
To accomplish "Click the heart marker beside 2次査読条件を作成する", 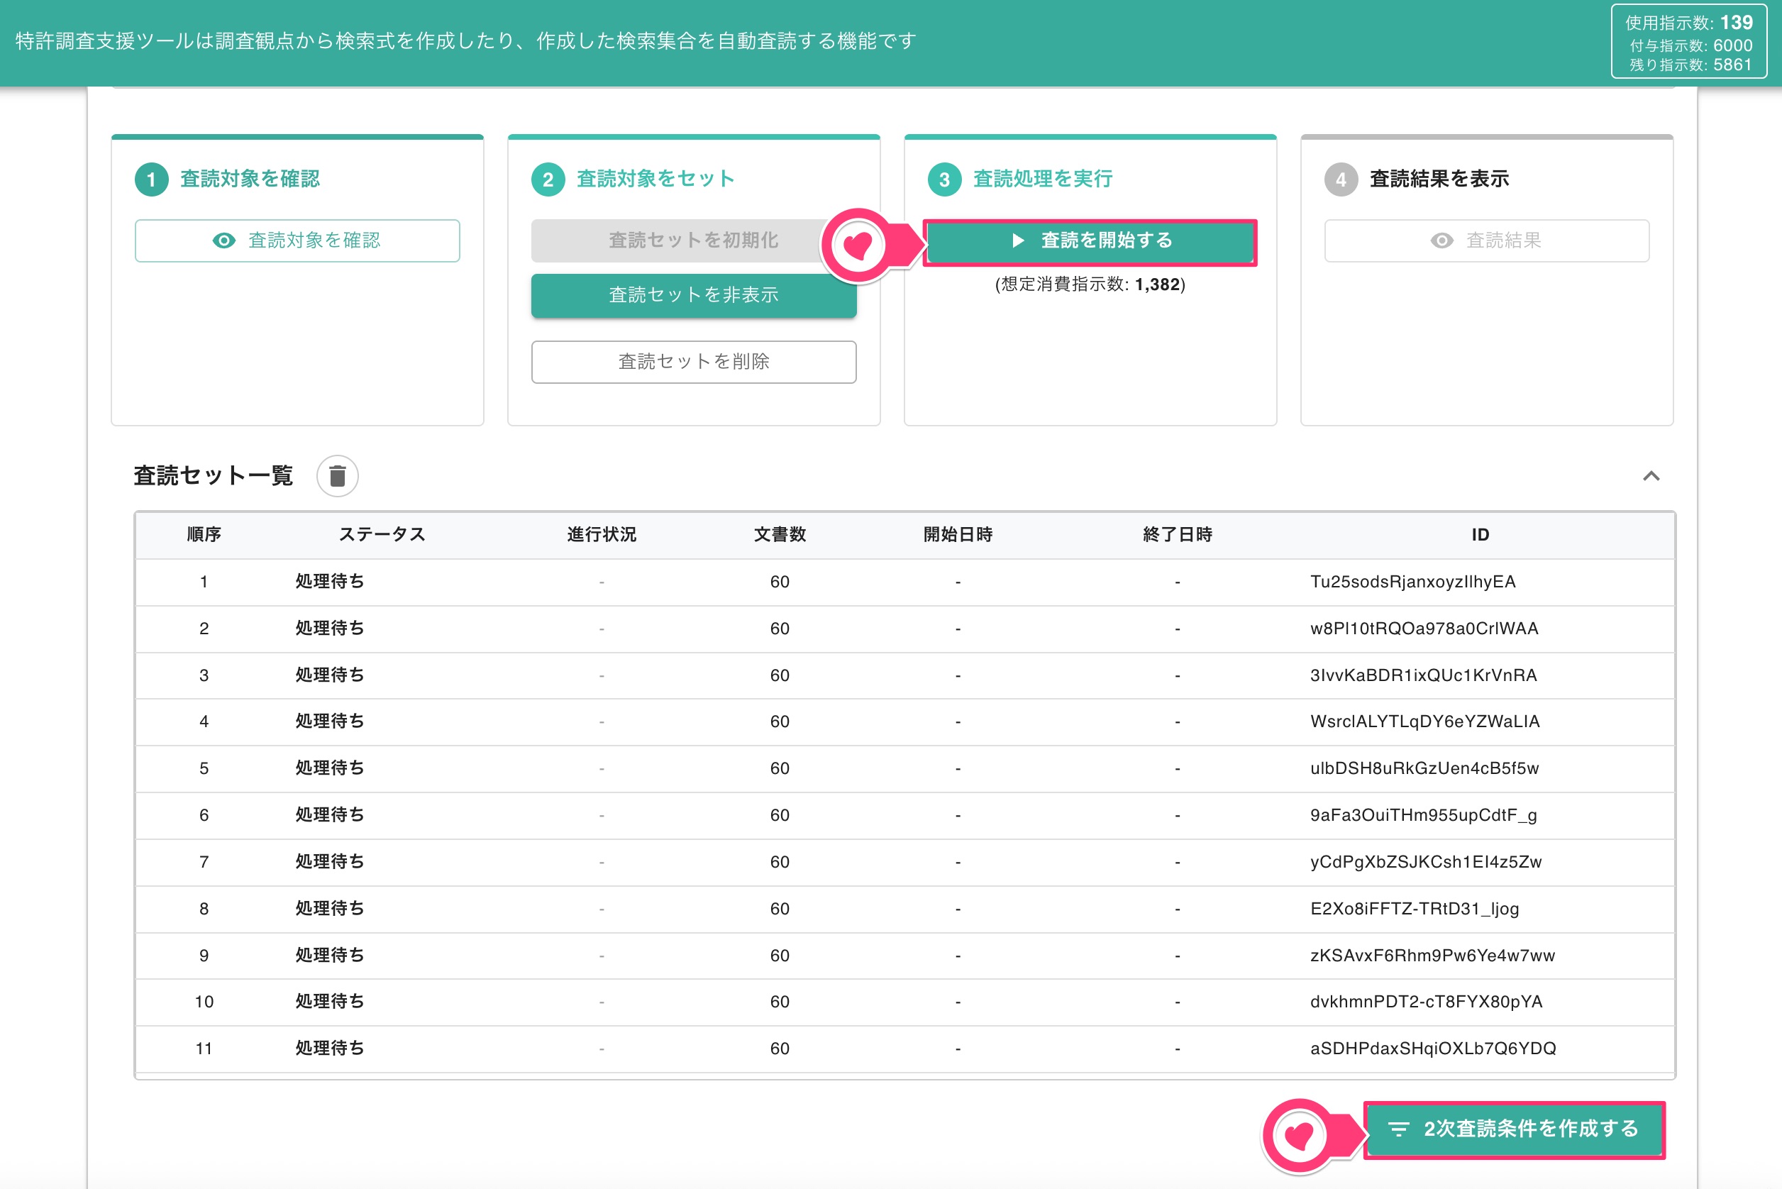I will (1299, 1135).
